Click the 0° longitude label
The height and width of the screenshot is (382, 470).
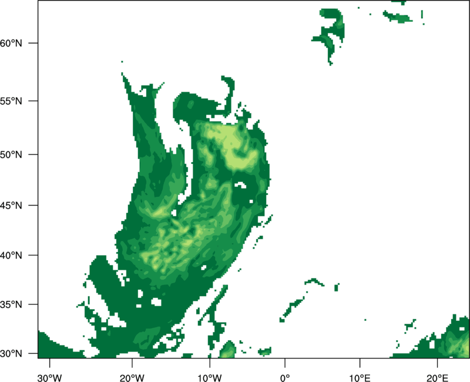(x=285, y=378)
